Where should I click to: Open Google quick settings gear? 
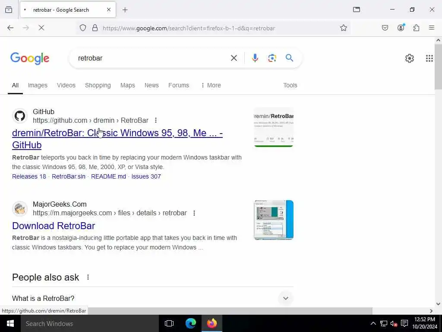point(409,58)
